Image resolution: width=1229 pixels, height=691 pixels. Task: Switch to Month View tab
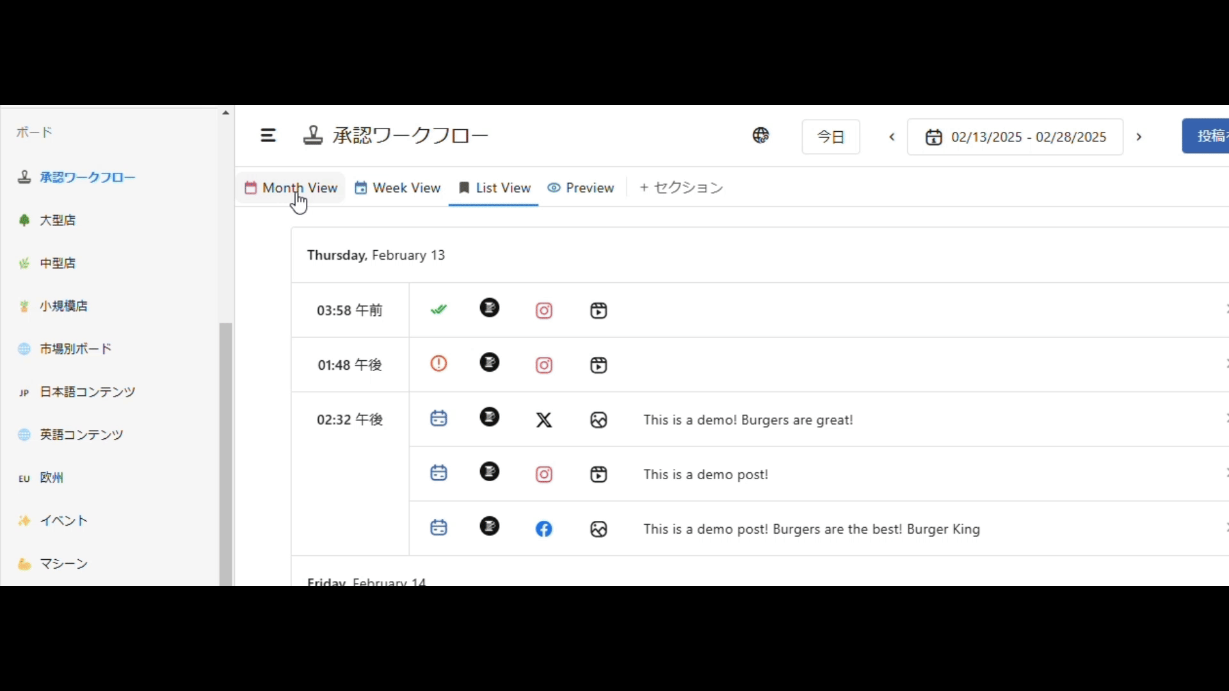[291, 188]
